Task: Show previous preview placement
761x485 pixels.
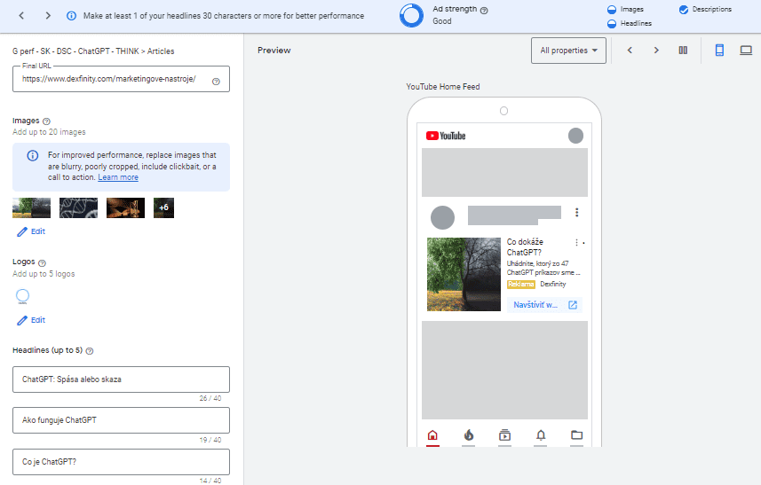Action: tap(630, 50)
